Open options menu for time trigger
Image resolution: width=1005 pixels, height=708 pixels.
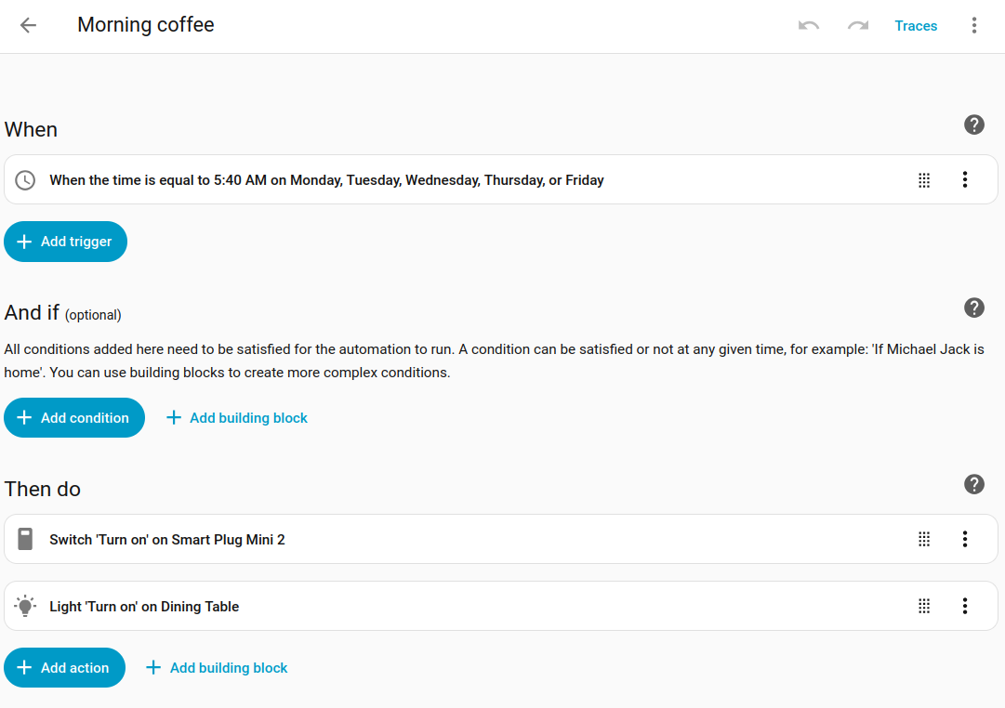tap(965, 180)
